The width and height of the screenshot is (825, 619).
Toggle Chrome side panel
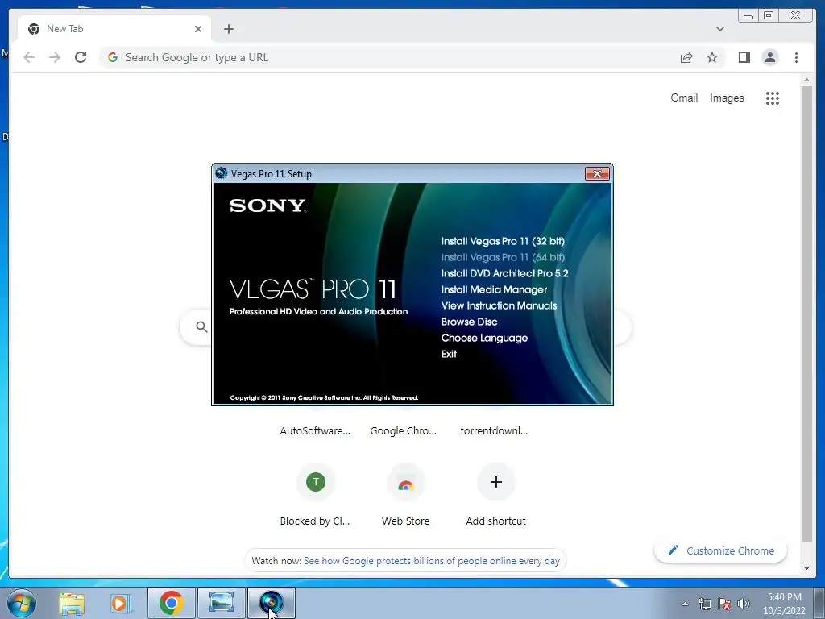(744, 57)
